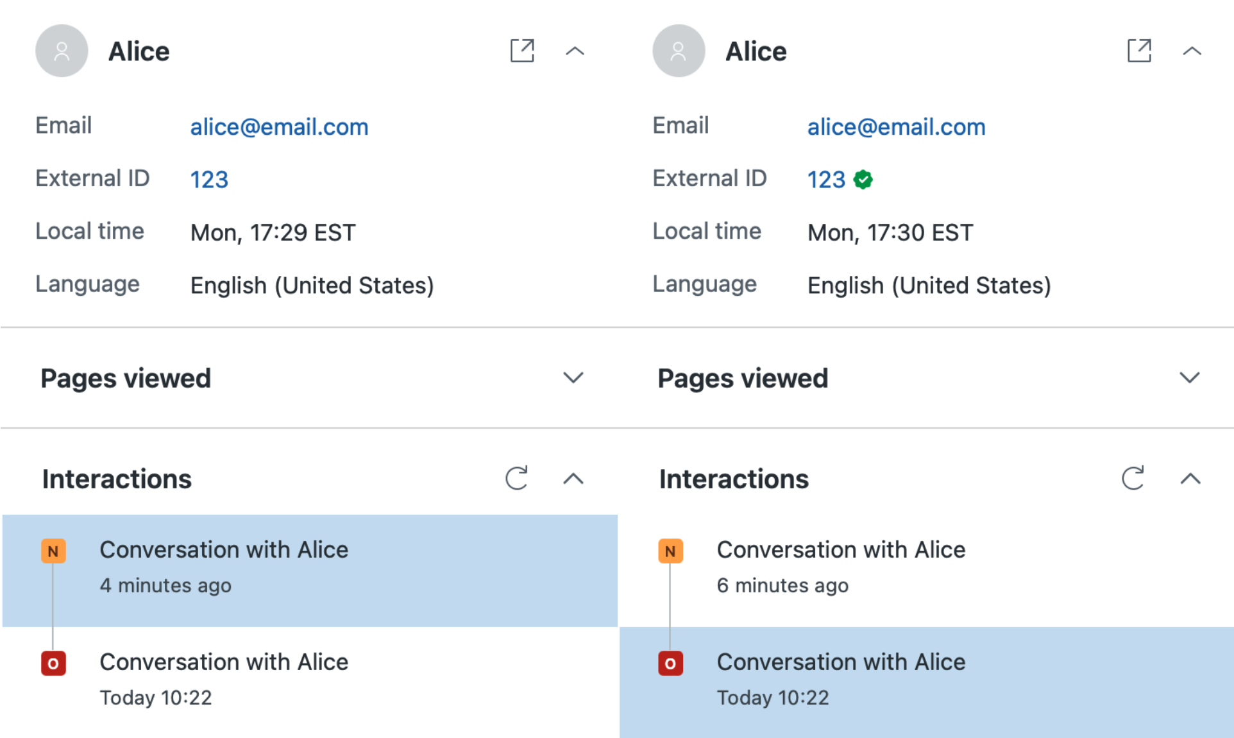This screenshot has width=1234, height=738.
Task: Click local time Mon, 17:29 EST
Action: point(273,232)
